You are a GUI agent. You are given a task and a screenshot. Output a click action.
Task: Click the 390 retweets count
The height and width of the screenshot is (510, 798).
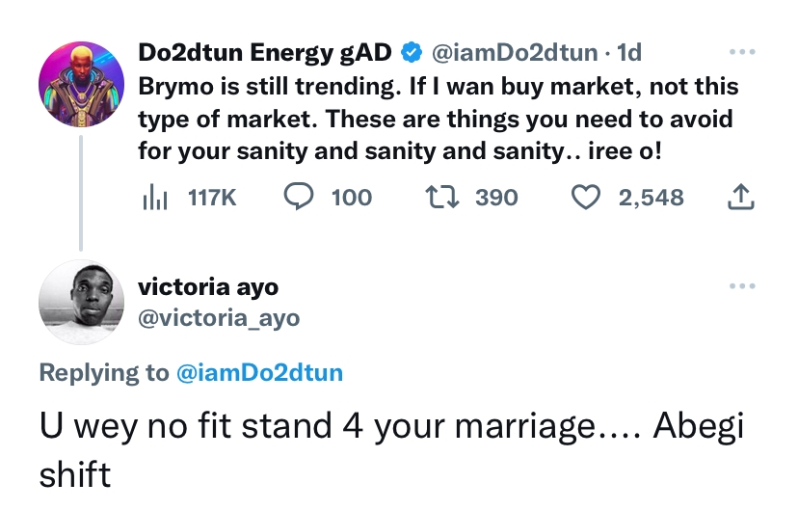pos(496,198)
